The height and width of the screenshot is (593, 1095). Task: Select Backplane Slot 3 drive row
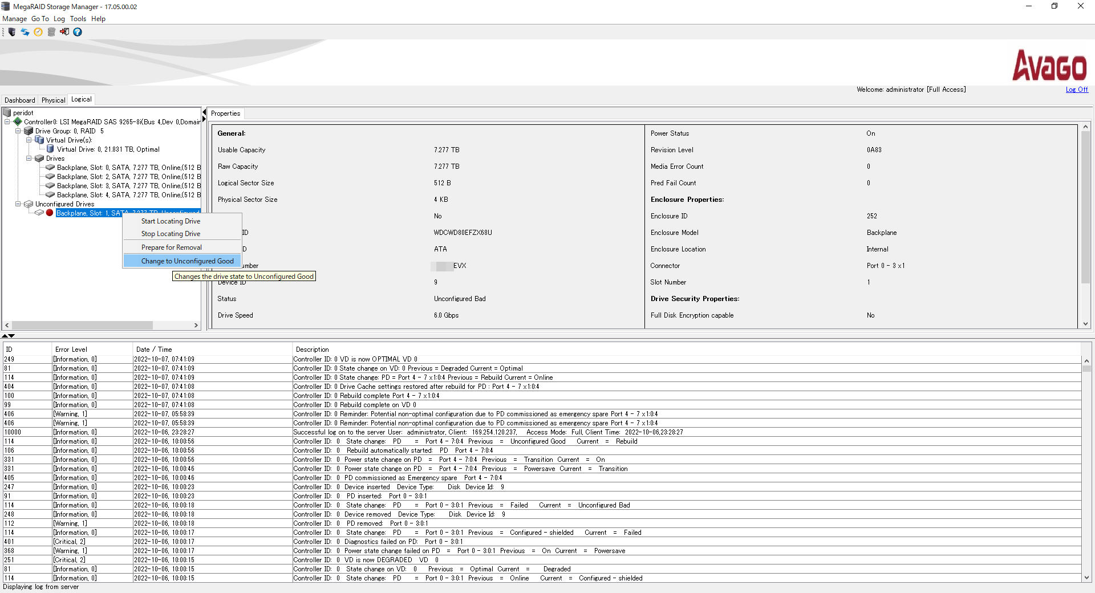point(129,186)
